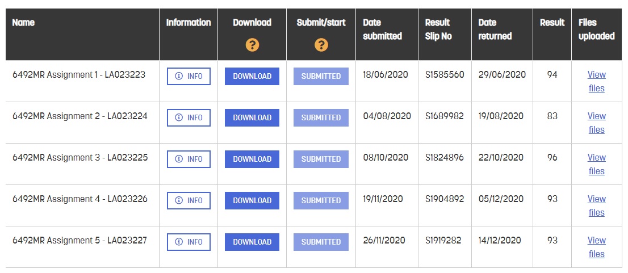Show INFO for Assignment 3 - LA023225
Image resolution: width=628 pixels, height=273 pixels.
pyautogui.click(x=189, y=159)
